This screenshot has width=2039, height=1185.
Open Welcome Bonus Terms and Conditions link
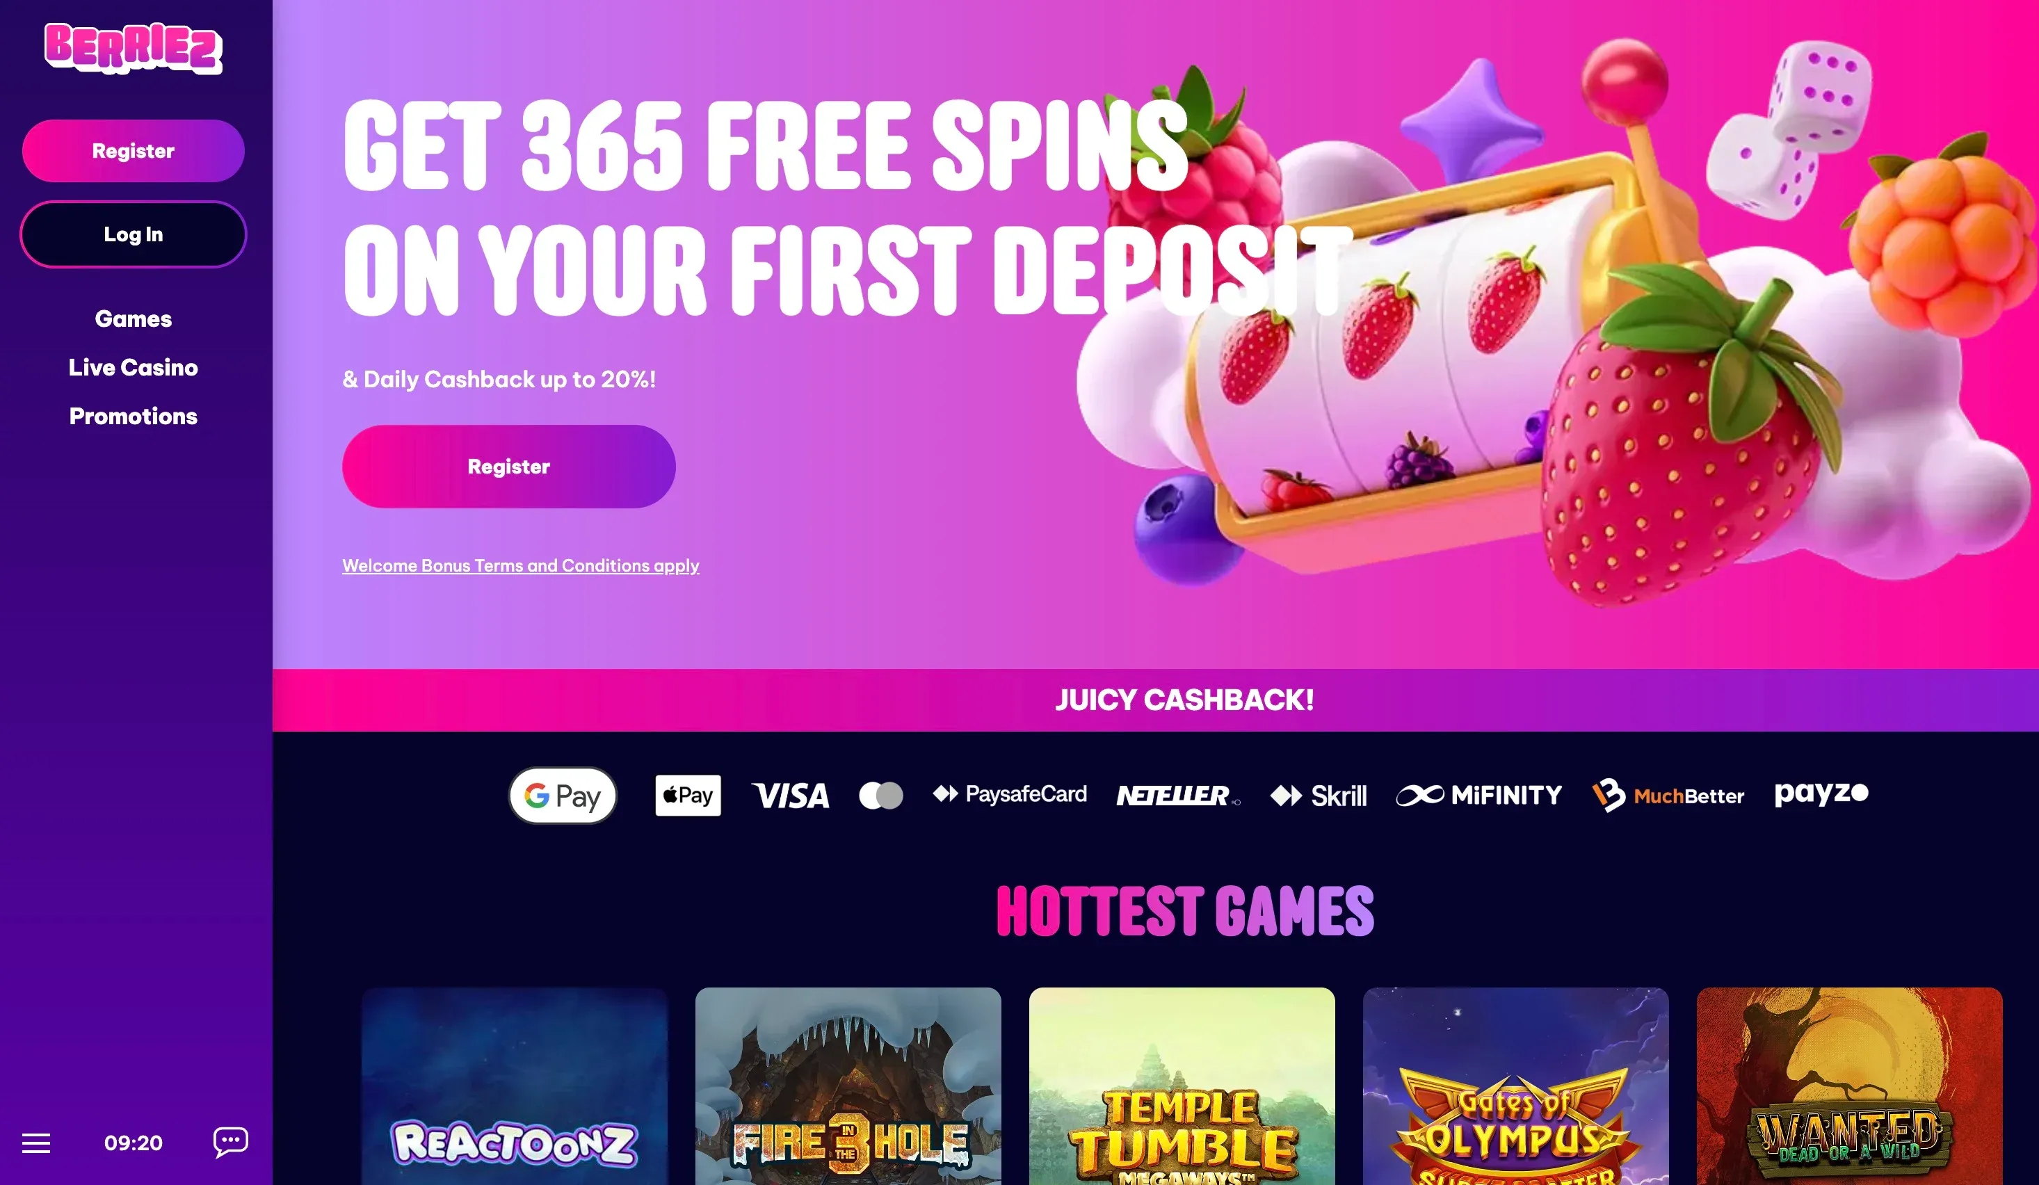520,565
